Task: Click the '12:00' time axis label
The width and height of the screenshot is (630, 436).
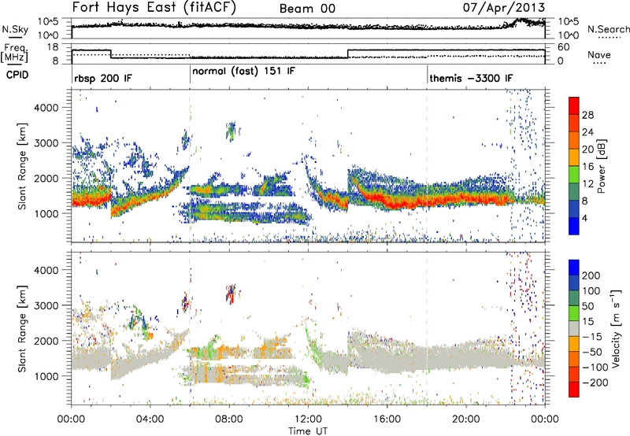Action: point(308,419)
